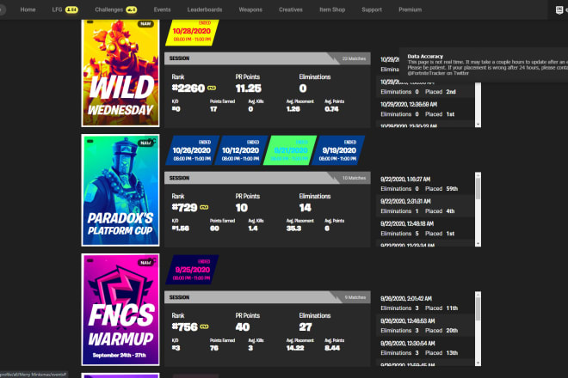Viewport: 568px width, 378px height.
Task: Click the down arrow of the Wild Wednesday match list
Action: click(x=478, y=125)
